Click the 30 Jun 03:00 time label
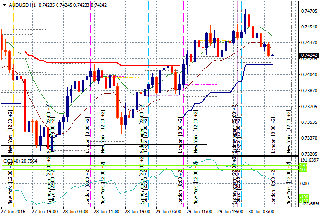The width and height of the screenshot is (319, 217). pos(261,212)
